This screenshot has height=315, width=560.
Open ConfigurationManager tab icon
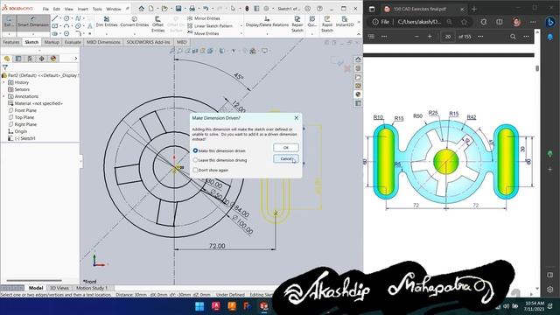point(30,59)
